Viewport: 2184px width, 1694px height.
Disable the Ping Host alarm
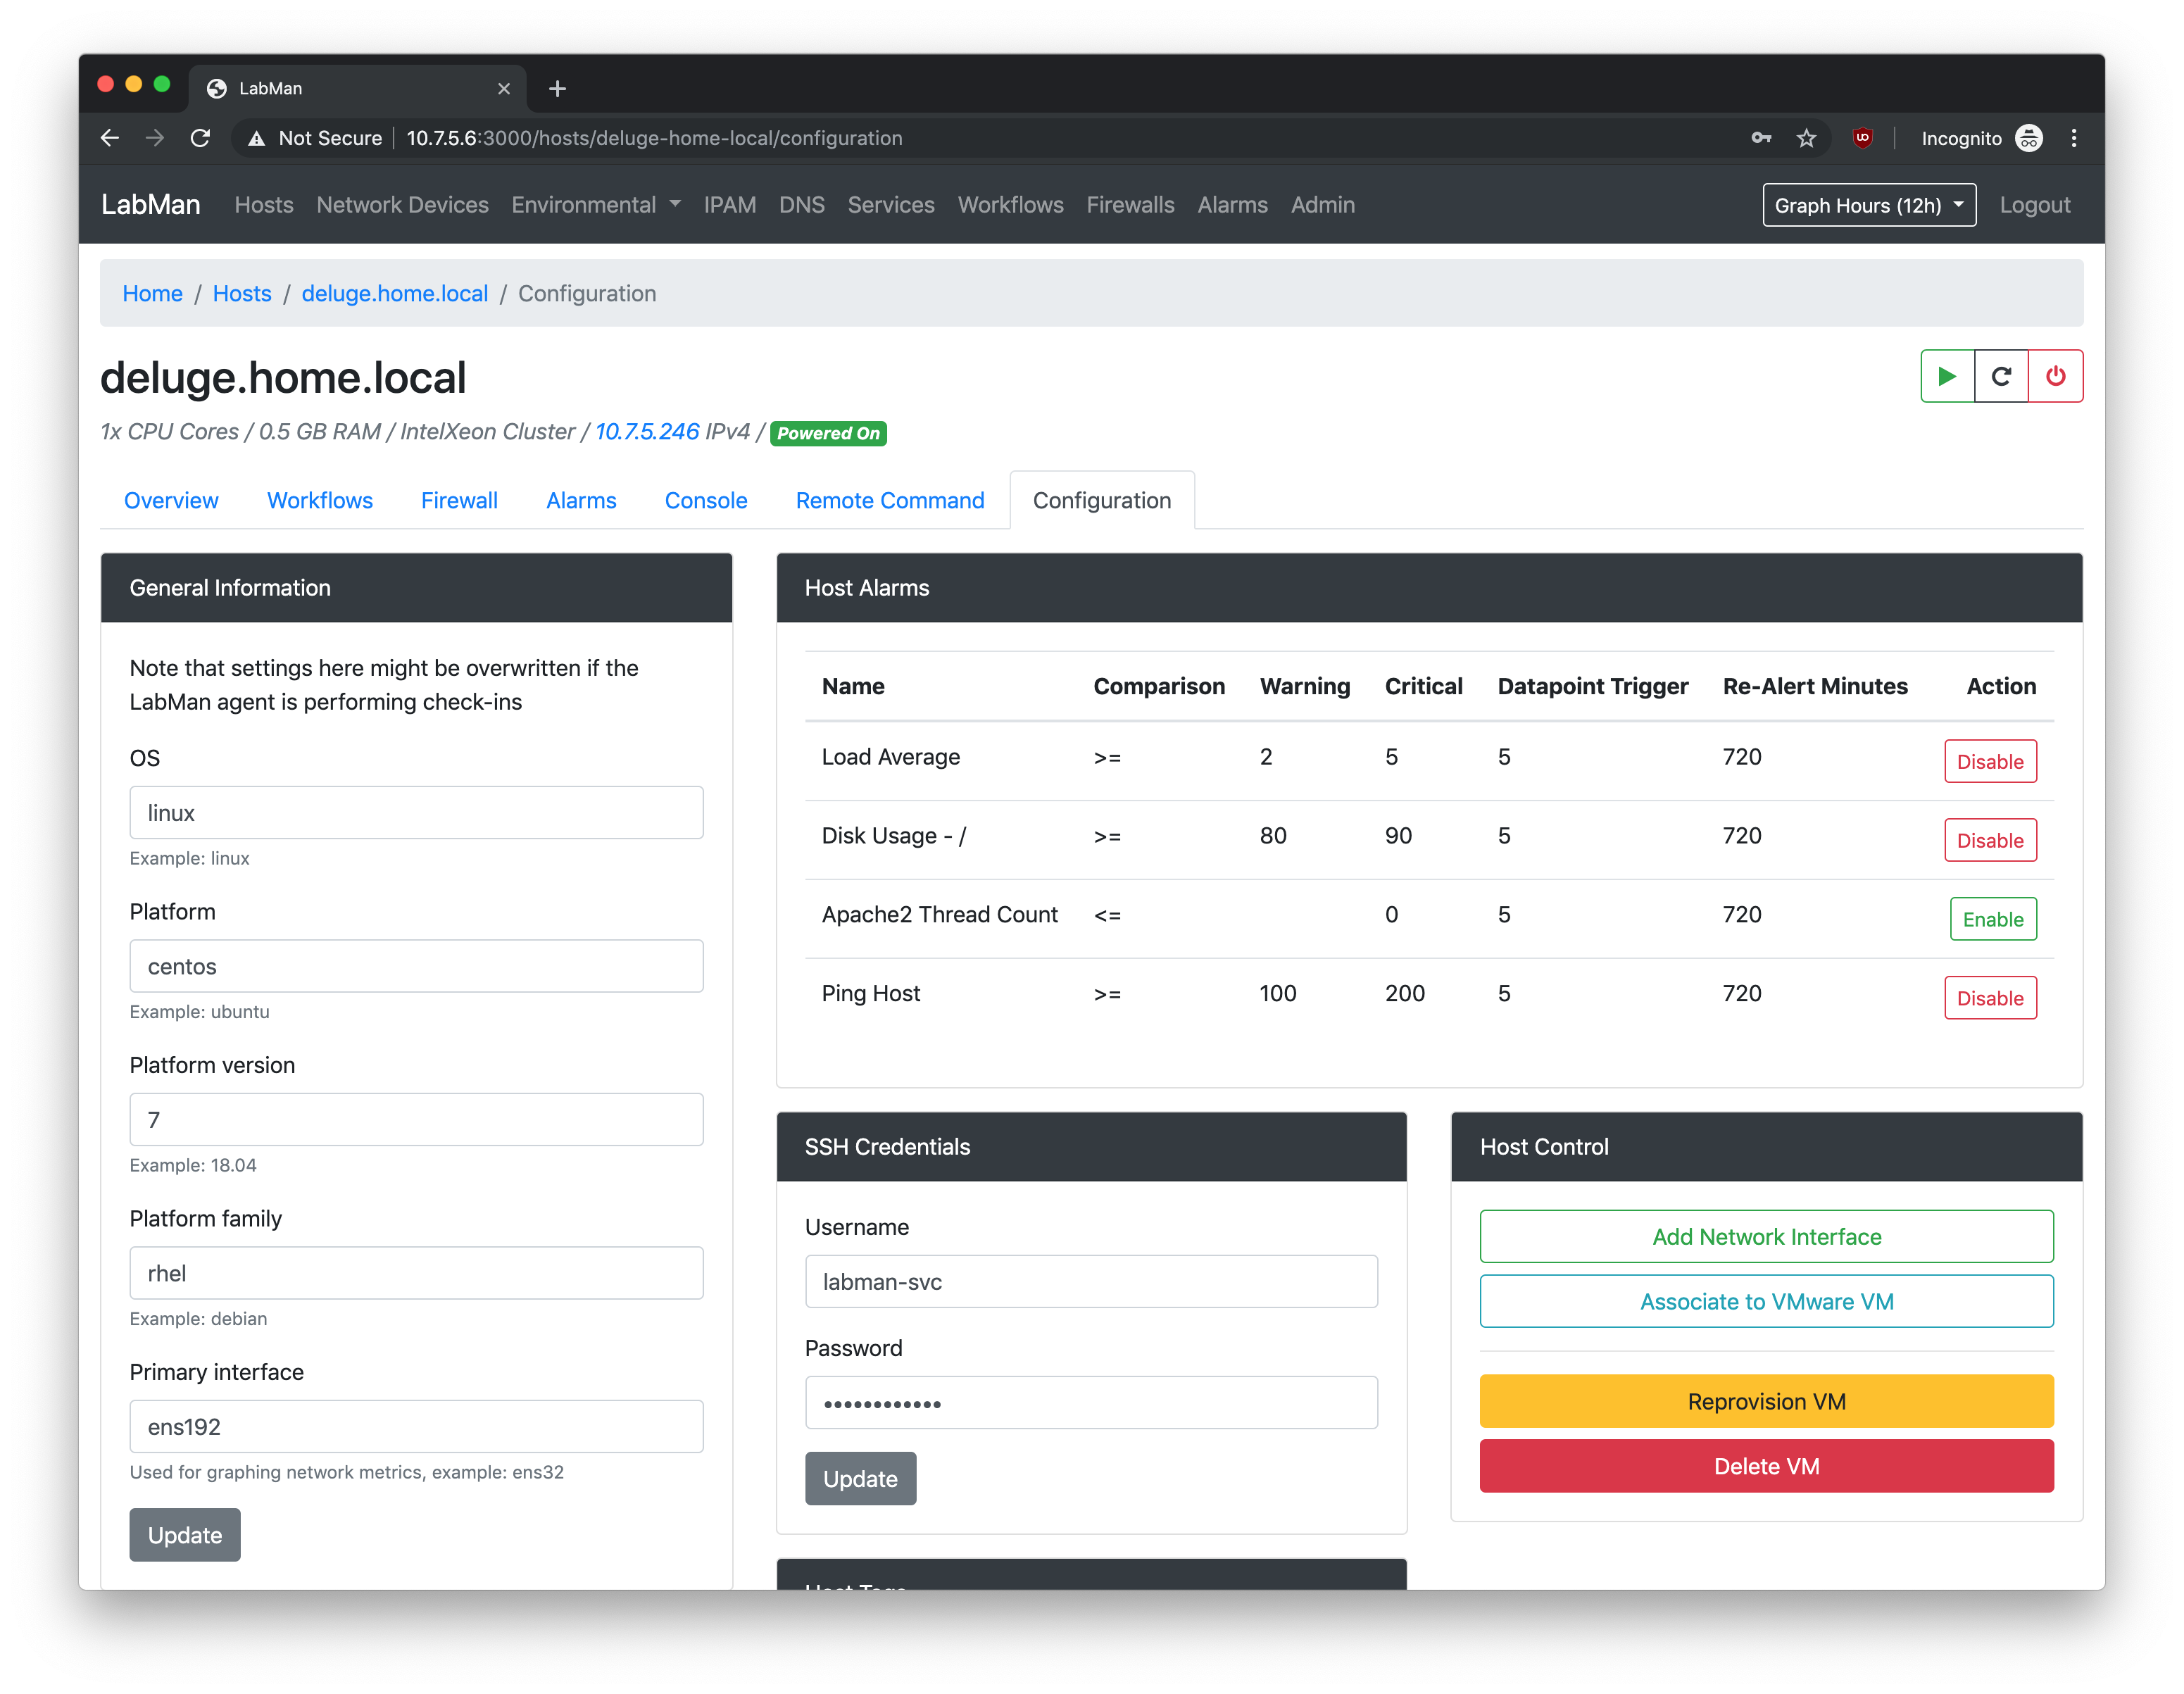pos(1989,998)
